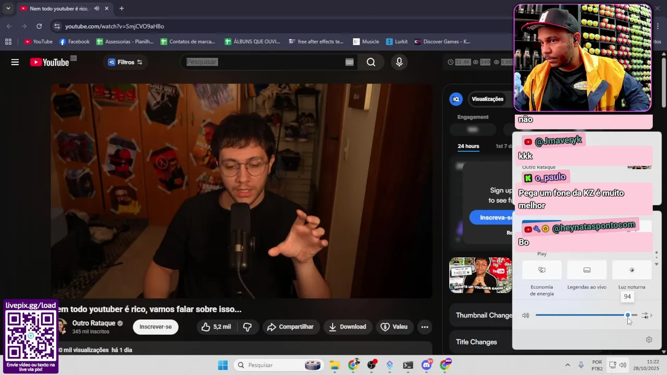Image resolution: width=667 pixels, height=375 pixels.
Task: Download the video
Action: pyautogui.click(x=348, y=327)
